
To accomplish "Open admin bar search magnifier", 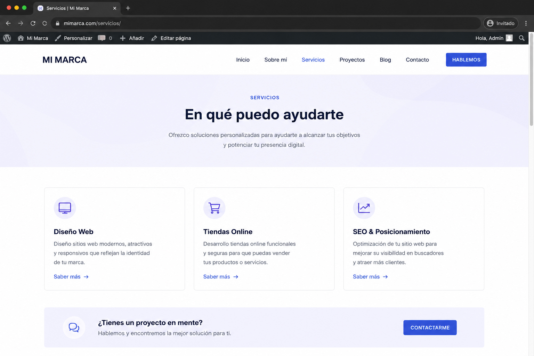I will tap(521, 38).
